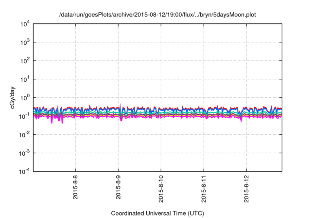Viewport: 311px width, 218px height.
Task: Click the 10^-4 y-axis tick label
Action: click(25, 171)
